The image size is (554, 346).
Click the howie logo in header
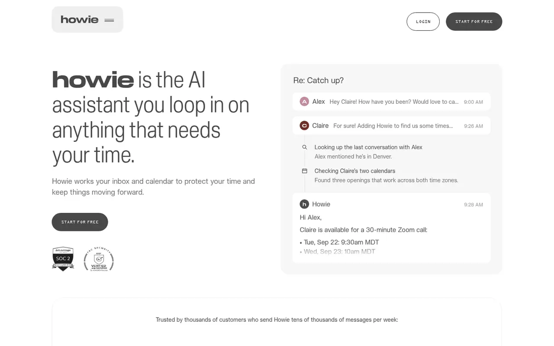click(x=80, y=19)
